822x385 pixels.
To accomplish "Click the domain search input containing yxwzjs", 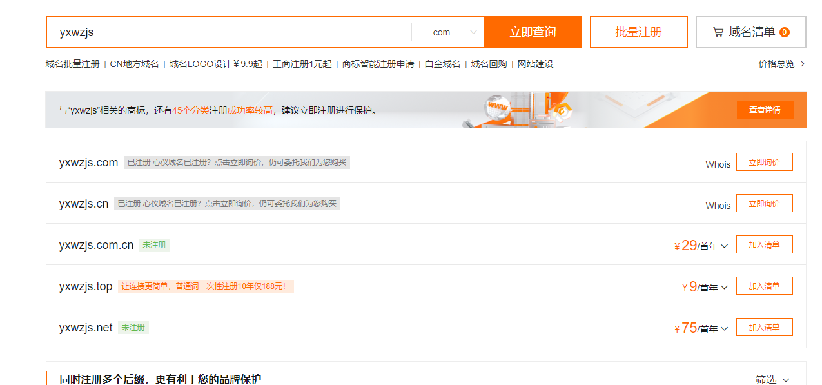I will coord(229,32).
